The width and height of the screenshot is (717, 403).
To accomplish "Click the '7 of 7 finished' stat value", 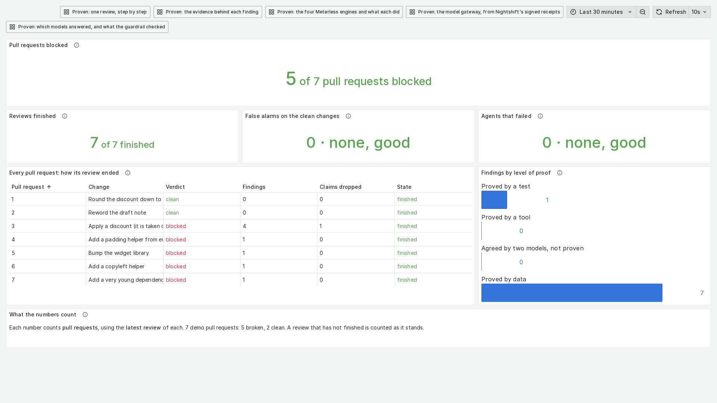I will pos(122,143).
